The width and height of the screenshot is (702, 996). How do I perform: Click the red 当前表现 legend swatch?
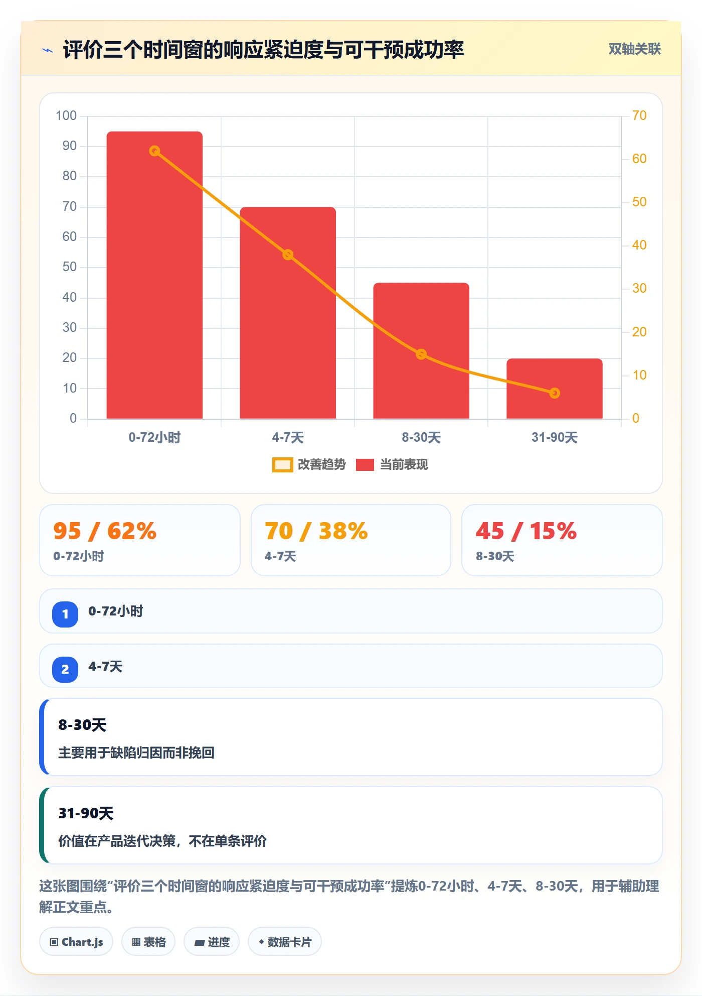click(365, 465)
